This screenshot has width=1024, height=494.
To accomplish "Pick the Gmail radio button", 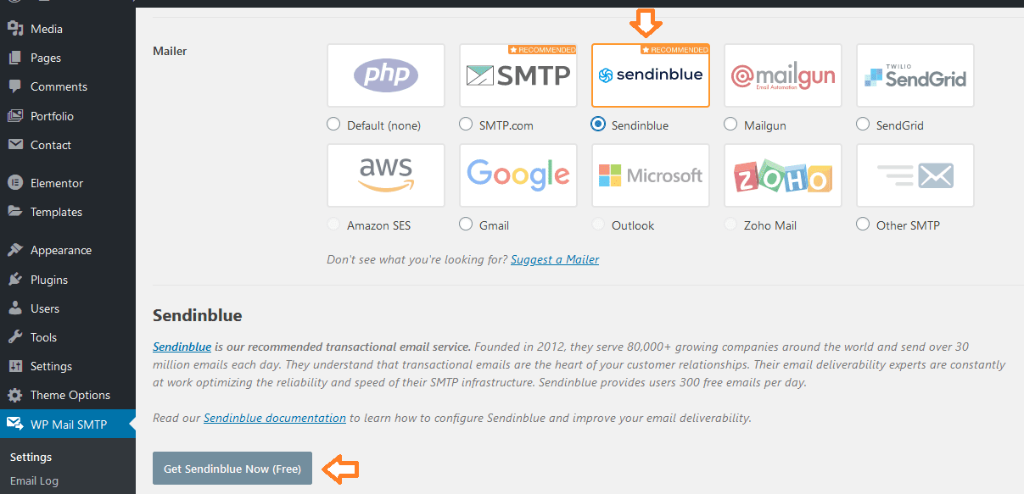I will pyautogui.click(x=466, y=225).
